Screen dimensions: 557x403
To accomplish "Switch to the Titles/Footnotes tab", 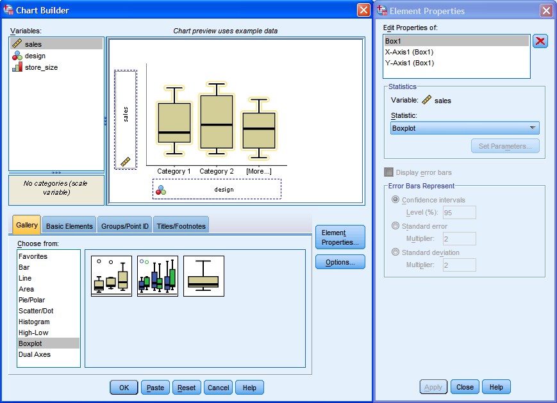I will coord(181,225).
